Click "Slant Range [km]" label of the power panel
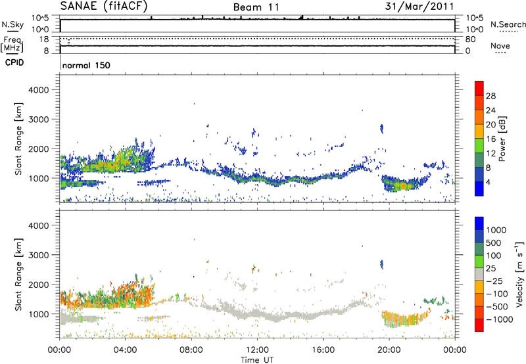 (18, 139)
